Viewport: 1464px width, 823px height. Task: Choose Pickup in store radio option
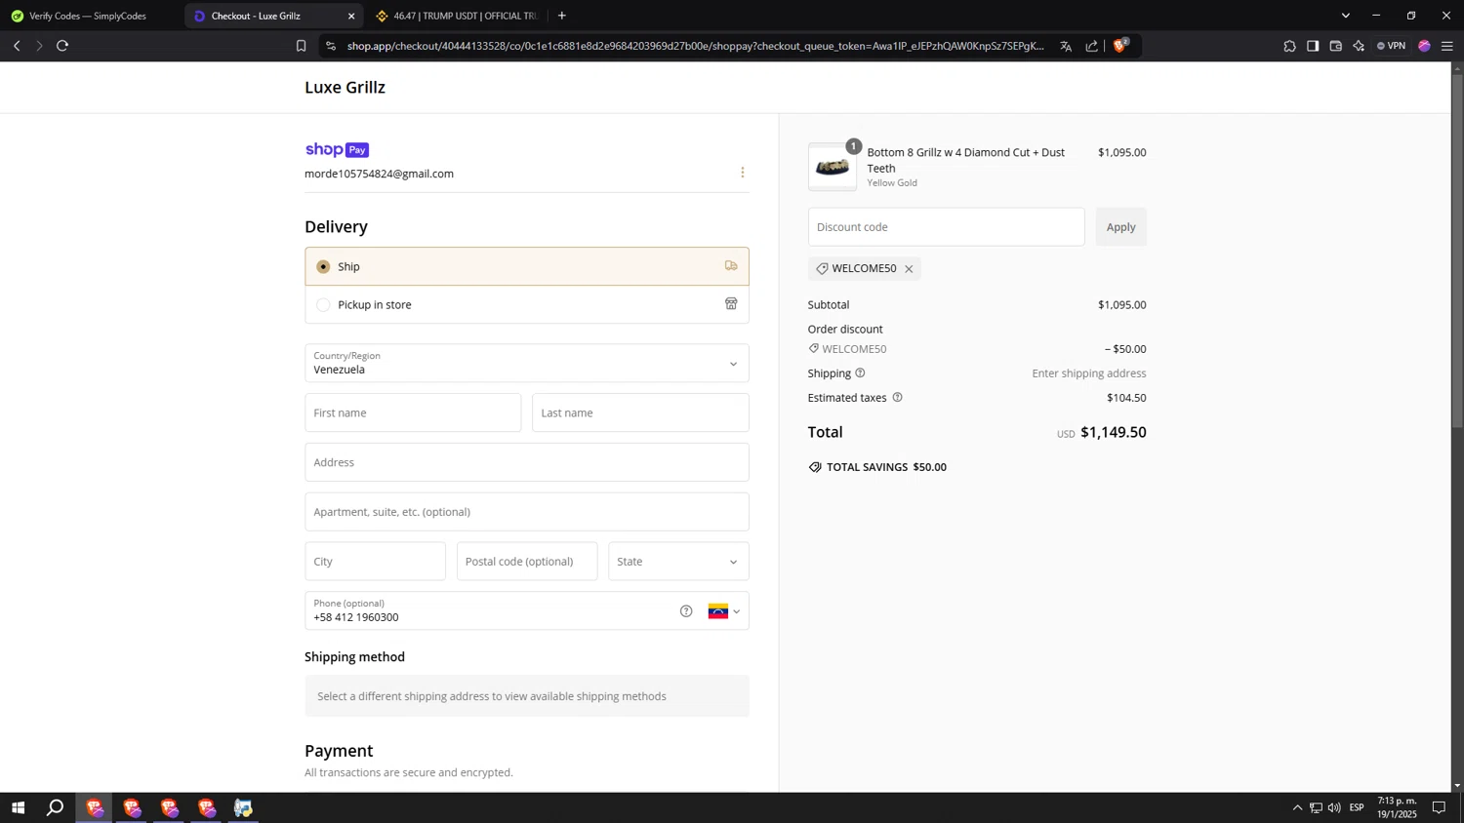pyautogui.click(x=323, y=305)
